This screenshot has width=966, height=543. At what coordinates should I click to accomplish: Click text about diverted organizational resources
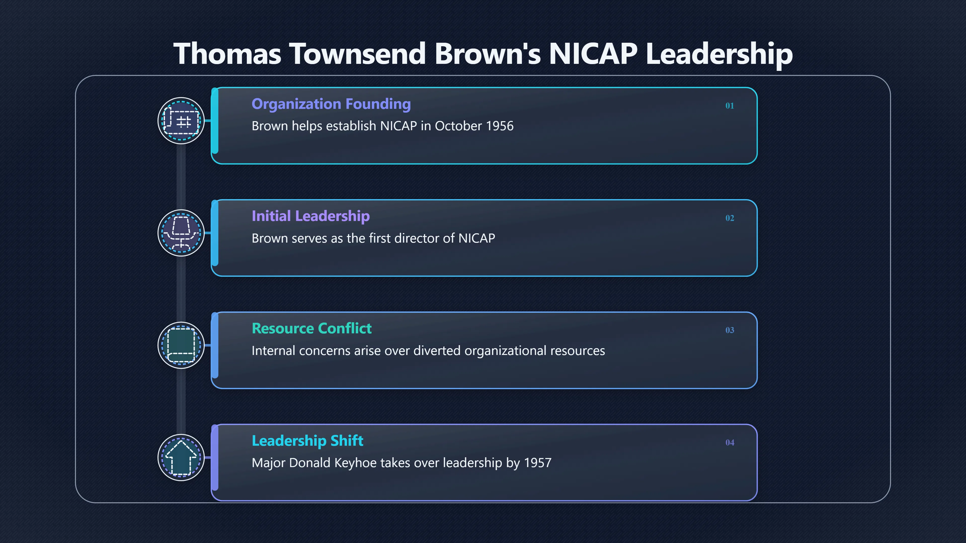[428, 351]
